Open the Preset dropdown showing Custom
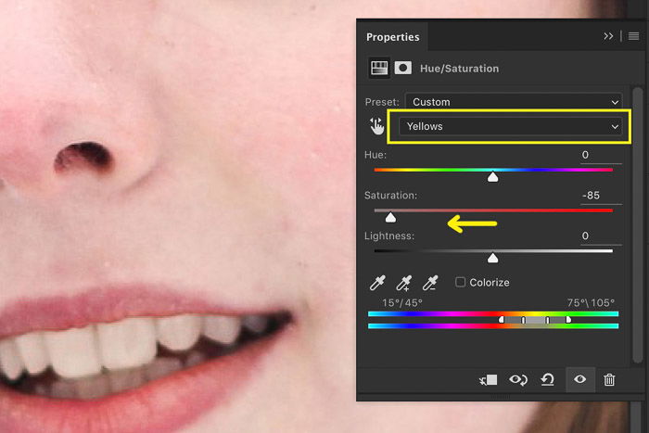Viewport: 649px width, 433px height. 514,101
